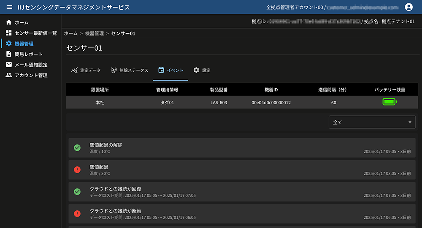Click the 簡易レポート document icon
The width and height of the screenshot is (422, 228).
click(9, 54)
